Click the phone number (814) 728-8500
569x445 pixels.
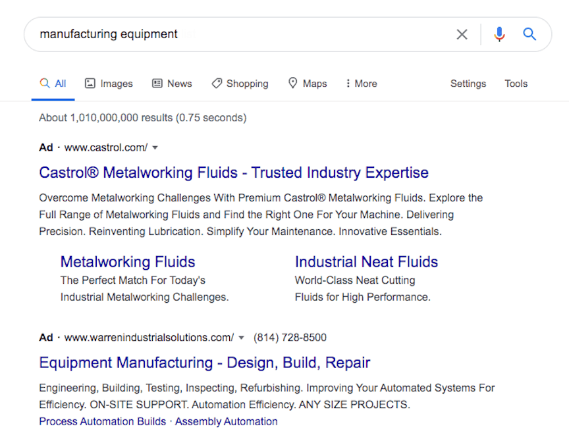[x=290, y=338]
